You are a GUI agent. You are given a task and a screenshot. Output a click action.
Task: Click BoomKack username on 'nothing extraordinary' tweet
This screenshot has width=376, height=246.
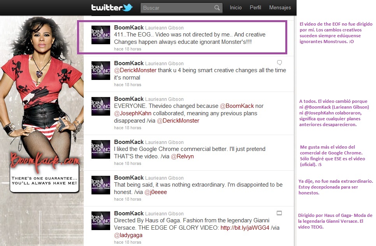point(129,178)
